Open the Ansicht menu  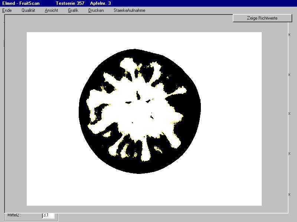[x=51, y=10]
